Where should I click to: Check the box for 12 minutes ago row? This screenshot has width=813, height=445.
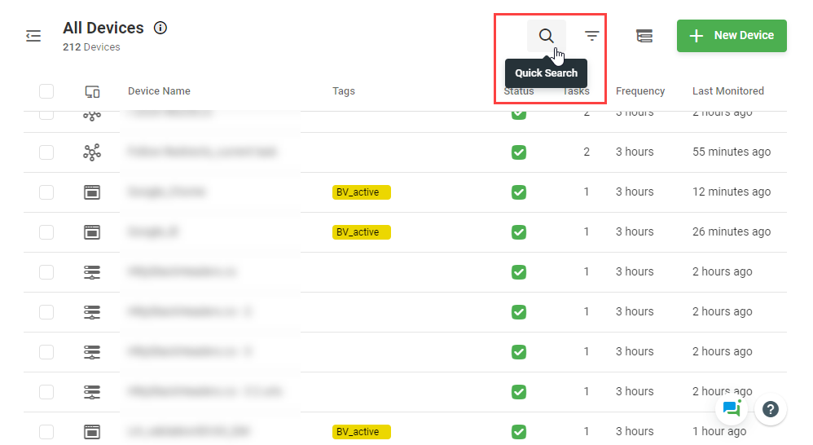(x=46, y=192)
